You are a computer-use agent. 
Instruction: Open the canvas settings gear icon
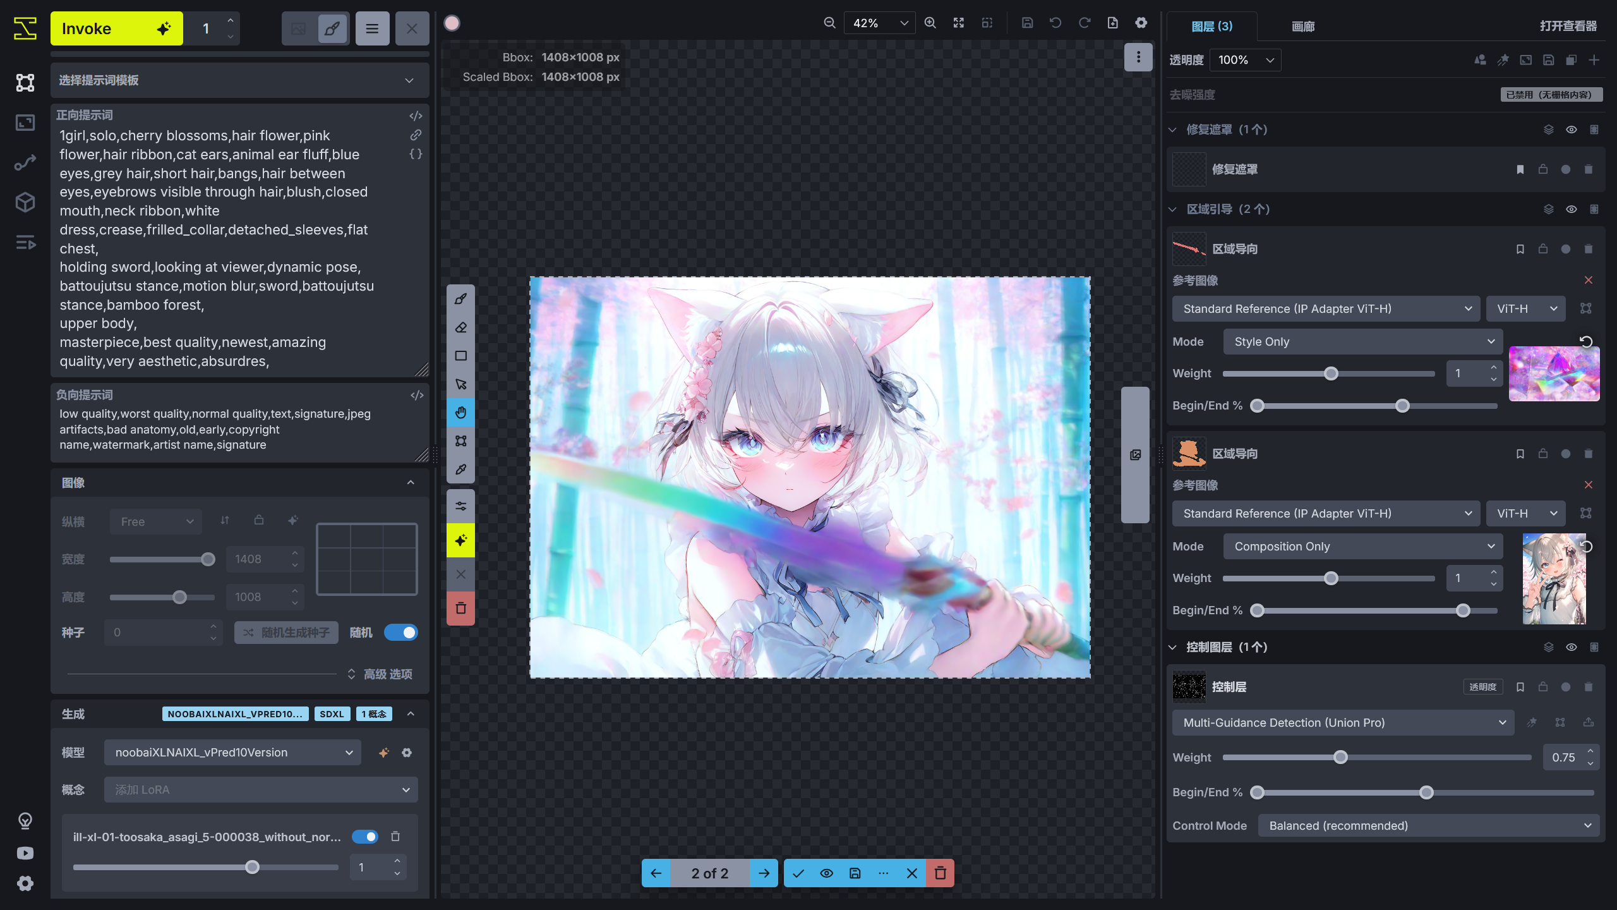click(1140, 23)
